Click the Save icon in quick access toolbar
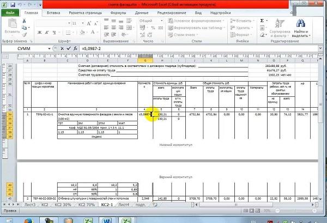 coord(13,4)
